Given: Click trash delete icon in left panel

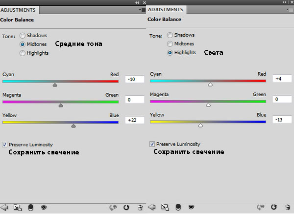Looking at the screenshot, I should click(x=140, y=208).
